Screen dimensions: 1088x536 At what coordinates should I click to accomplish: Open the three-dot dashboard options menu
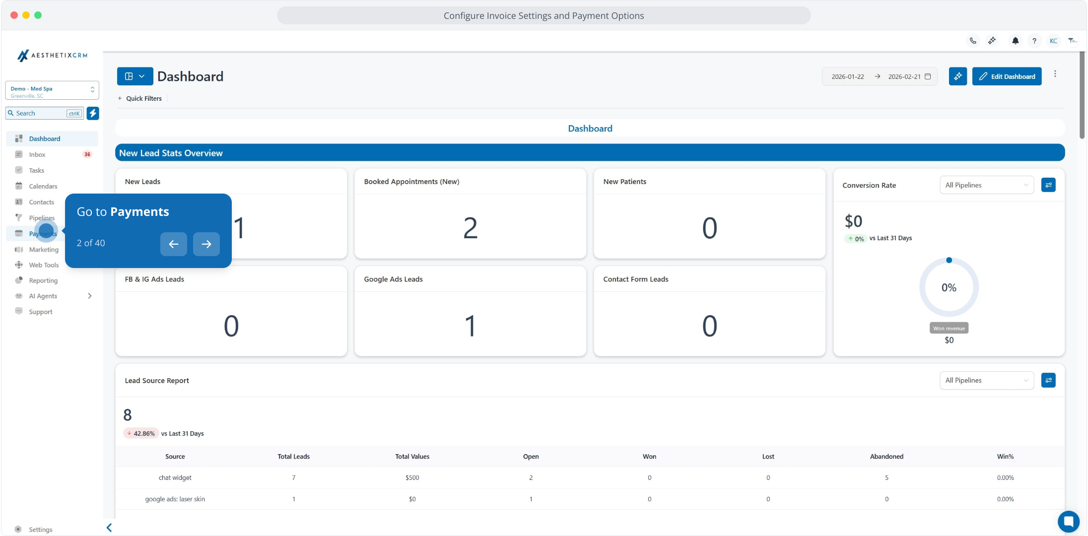click(x=1055, y=74)
